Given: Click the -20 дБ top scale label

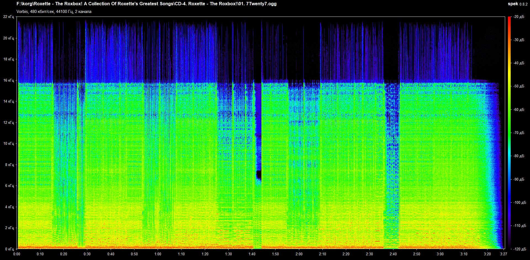Looking at the screenshot, I should (x=519, y=17).
